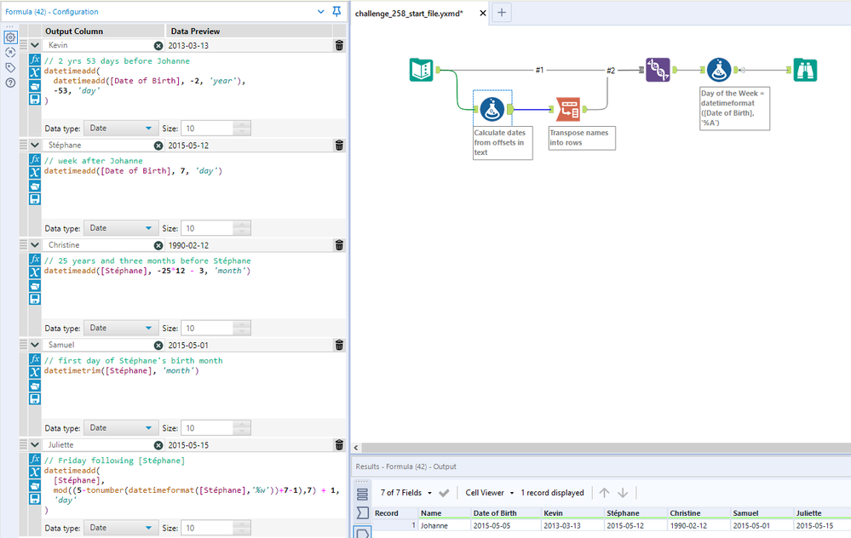This screenshot has height=538, width=851.
Task: Collapse the Stéphane expression section
Action: (35, 146)
